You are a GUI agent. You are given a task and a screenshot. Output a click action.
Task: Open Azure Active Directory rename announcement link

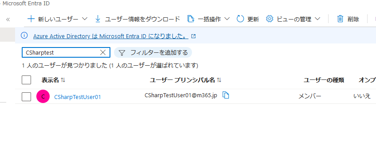click(x=110, y=36)
